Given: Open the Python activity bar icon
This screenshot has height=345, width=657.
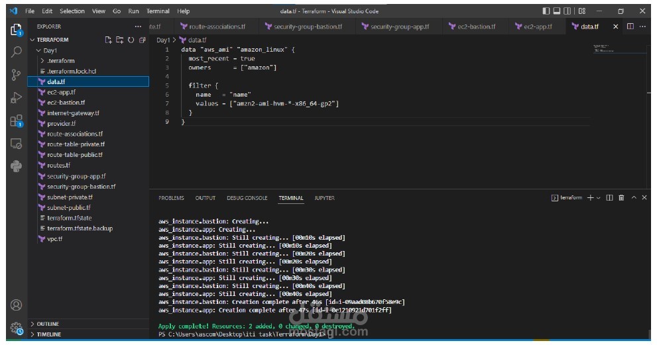Looking at the screenshot, I should click(x=16, y=166).
